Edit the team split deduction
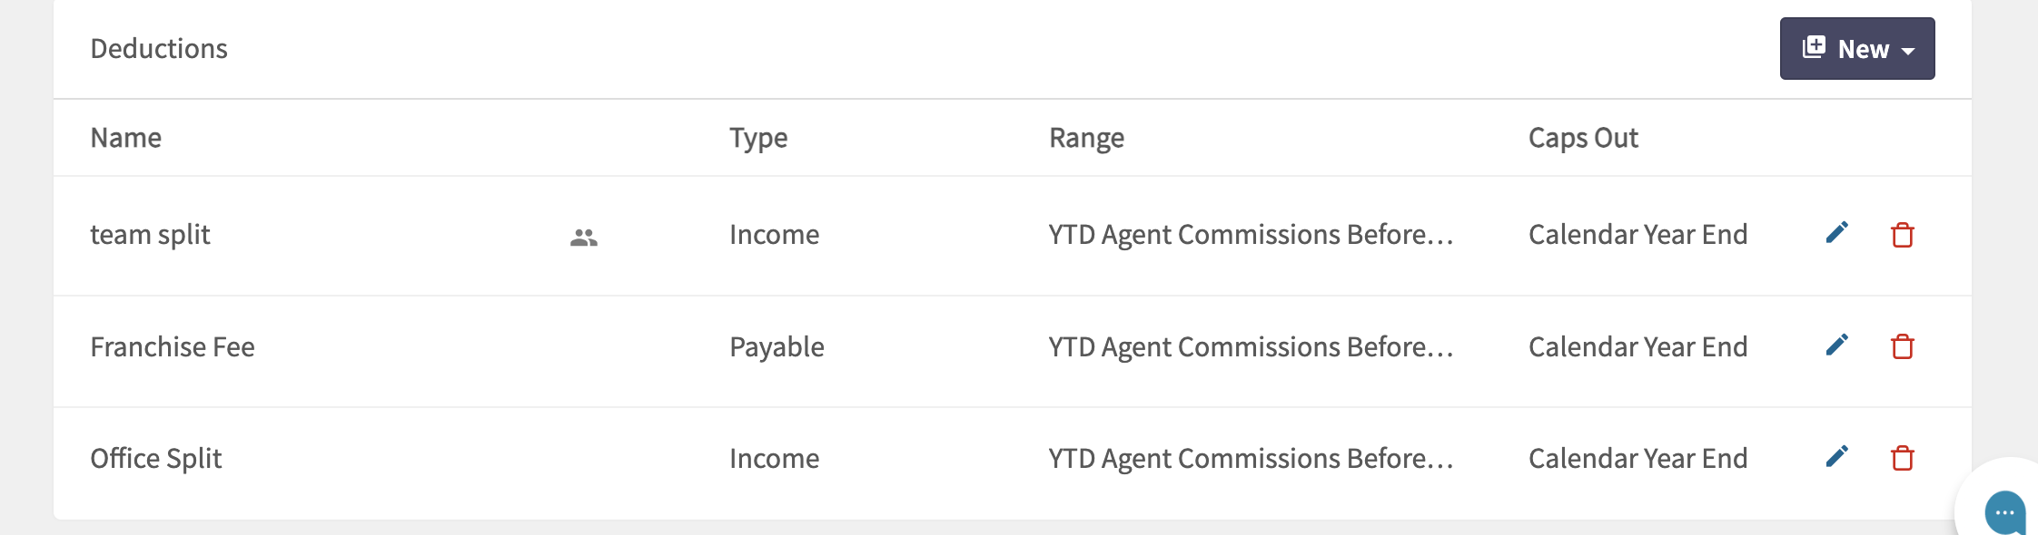Viewport: 2038px width, 535px height. (1836, 233)
